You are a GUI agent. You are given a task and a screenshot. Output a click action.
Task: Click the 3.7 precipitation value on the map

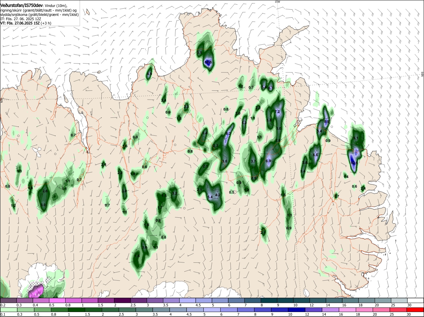[253, 161]
